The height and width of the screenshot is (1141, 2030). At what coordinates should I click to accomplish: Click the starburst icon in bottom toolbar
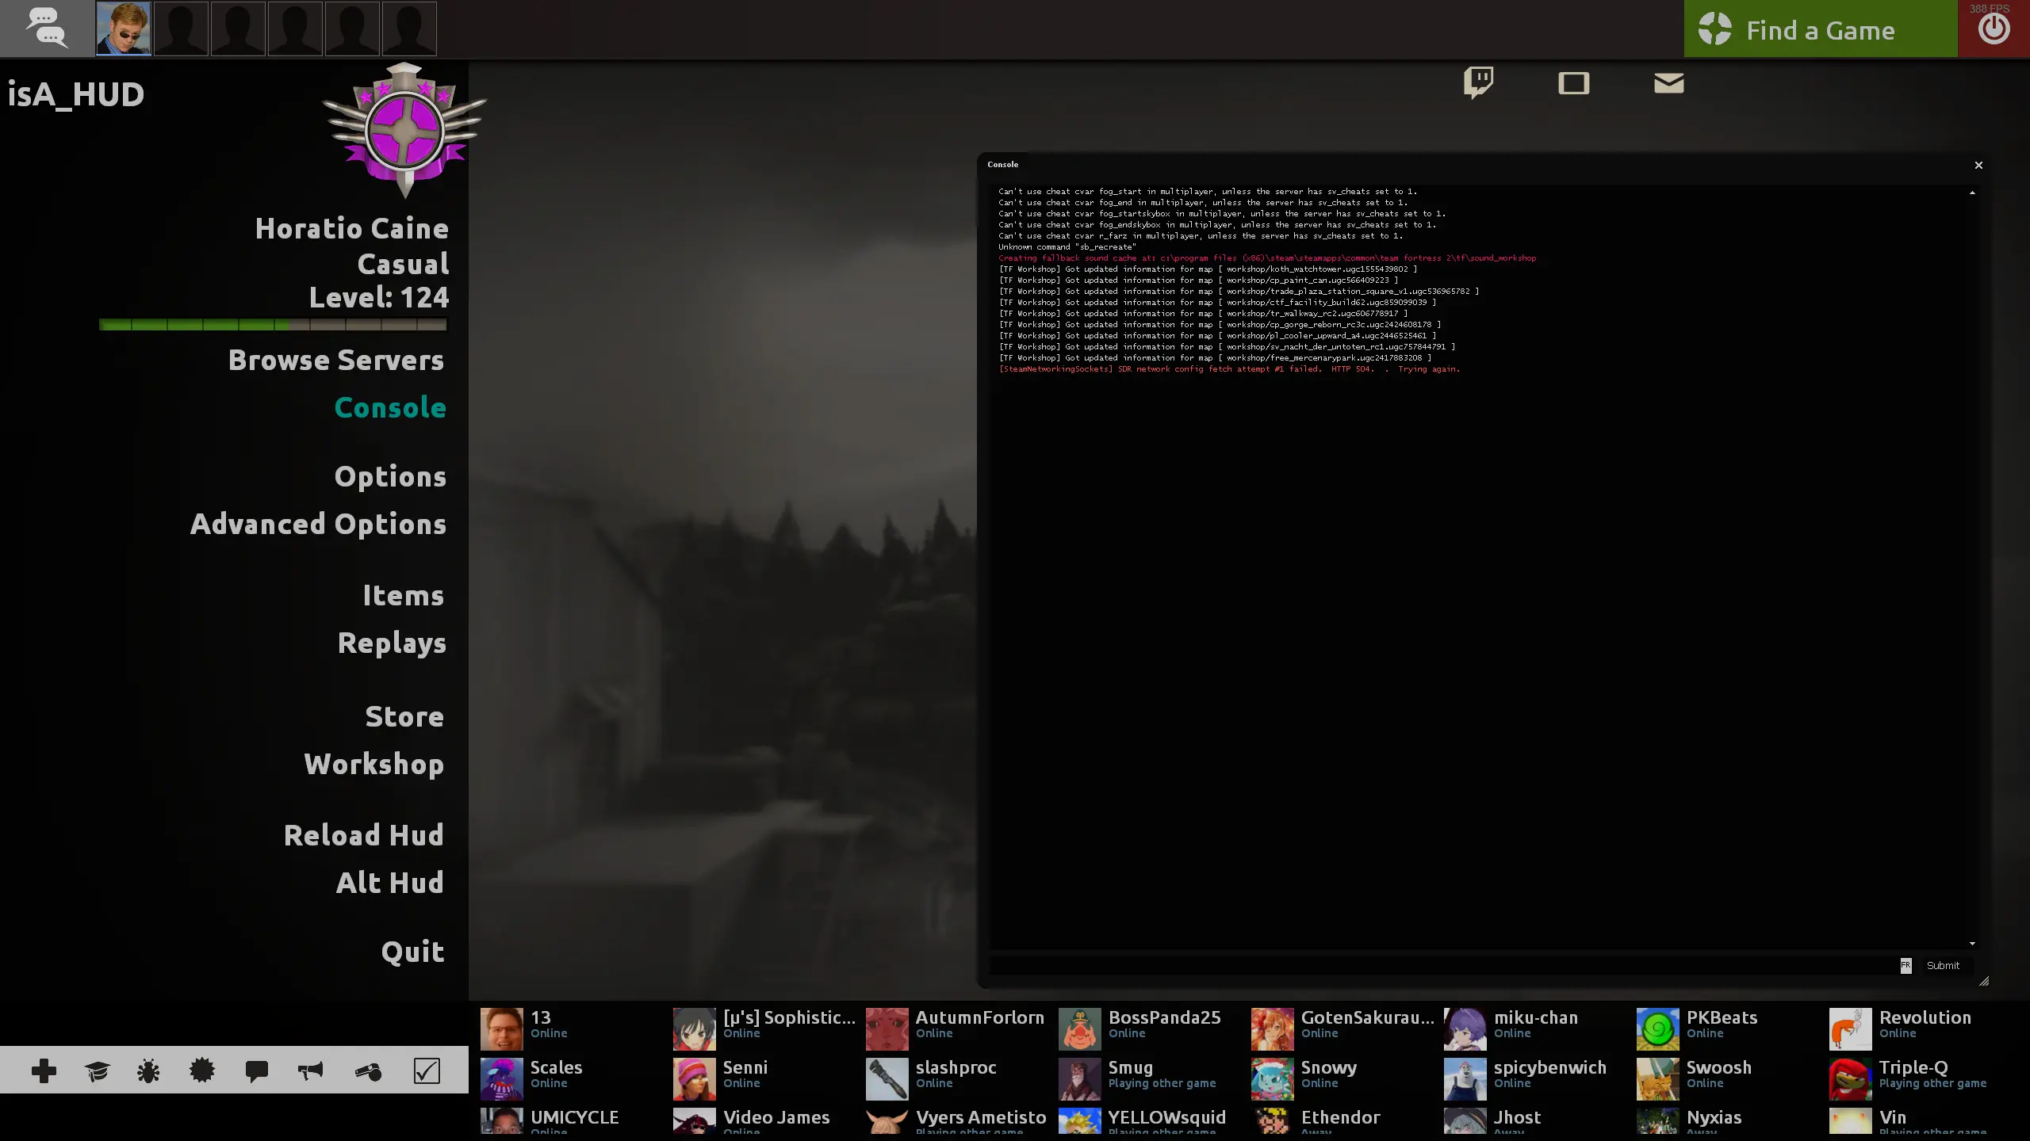pyautogui.click(x=202, y=1071)
